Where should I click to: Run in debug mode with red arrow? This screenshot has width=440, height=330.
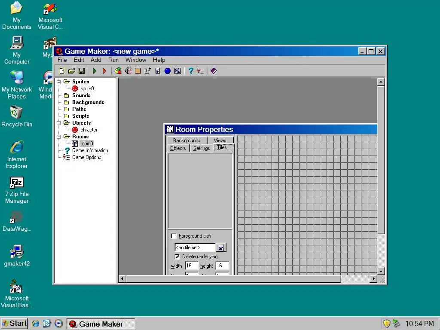pyautogui.click(x=104, y=71)
